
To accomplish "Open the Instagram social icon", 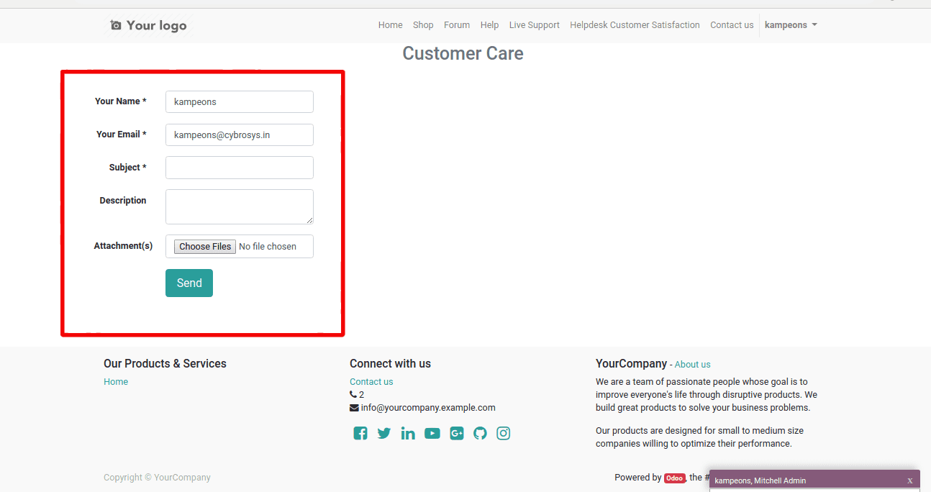I will point(504,433).
